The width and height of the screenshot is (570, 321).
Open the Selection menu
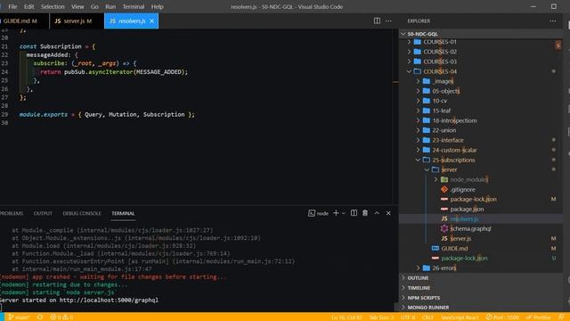[53, 6]
